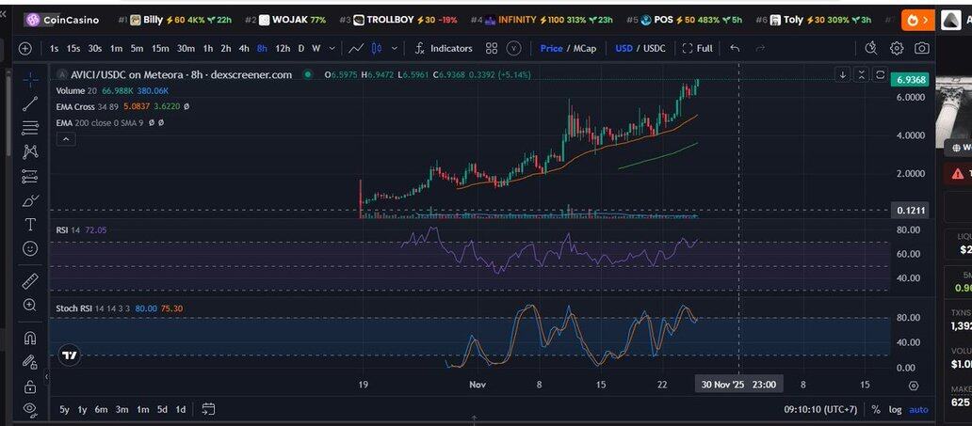The height and width of the screenshot is (426, 972).
Task: Toggle log scale on price axis
Action: coord(895,409)
